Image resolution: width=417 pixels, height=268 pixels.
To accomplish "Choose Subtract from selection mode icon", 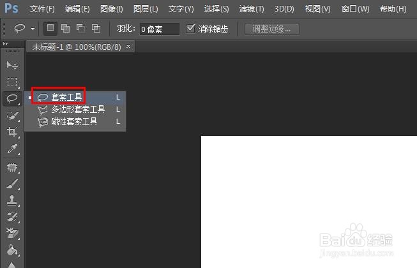I will pos(81,29).
